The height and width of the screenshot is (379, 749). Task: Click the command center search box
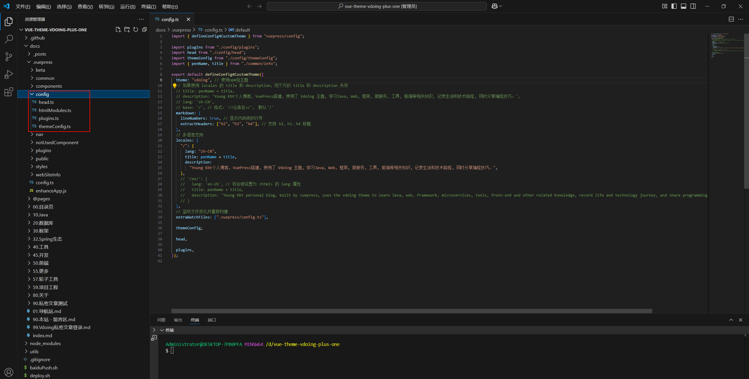click(377, 6)
